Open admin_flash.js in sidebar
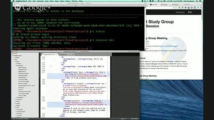 (x=22, y=68)
